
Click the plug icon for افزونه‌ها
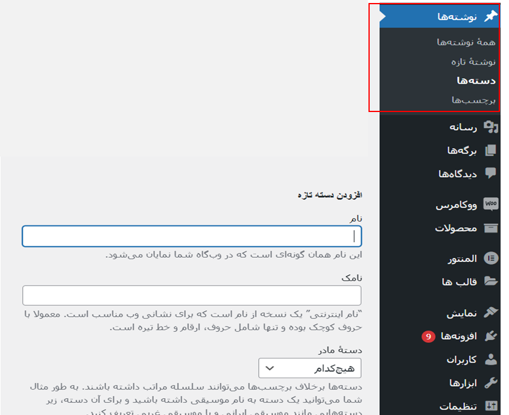pyautogui.click(x=491, y=336)
